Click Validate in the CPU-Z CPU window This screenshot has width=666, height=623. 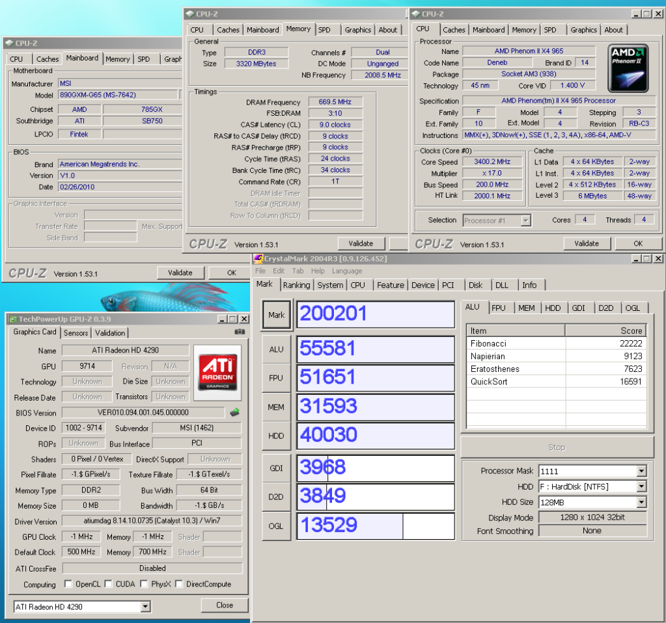point(586,243)
